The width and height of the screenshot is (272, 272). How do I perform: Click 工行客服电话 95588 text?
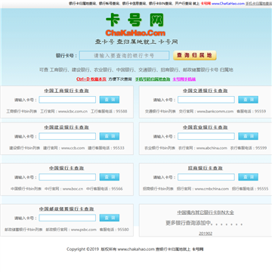(109, 111)
